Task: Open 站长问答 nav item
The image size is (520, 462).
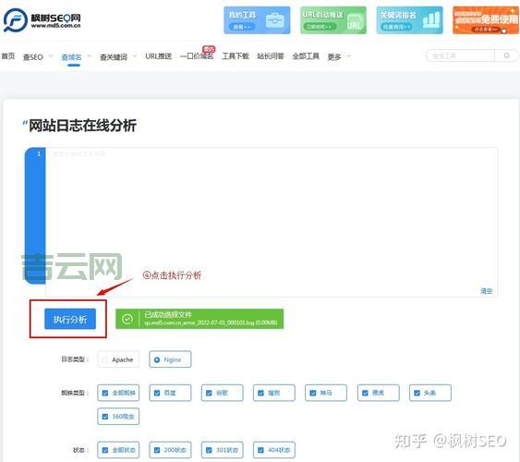Action: pos(271,56)
